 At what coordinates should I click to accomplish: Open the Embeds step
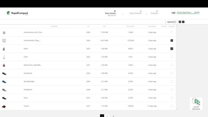154,12
